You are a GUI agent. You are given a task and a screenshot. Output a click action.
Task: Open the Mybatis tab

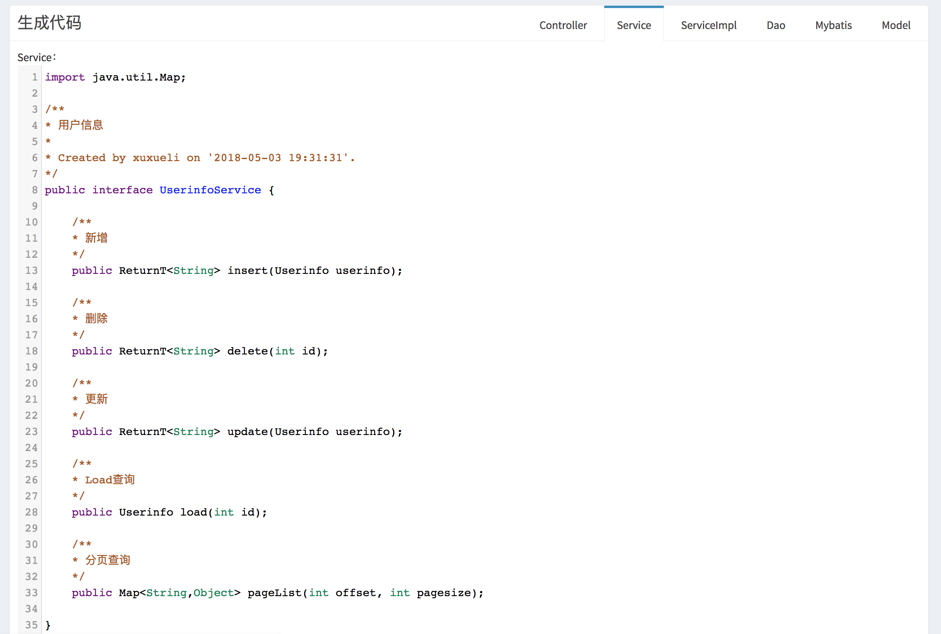[833, 25]
